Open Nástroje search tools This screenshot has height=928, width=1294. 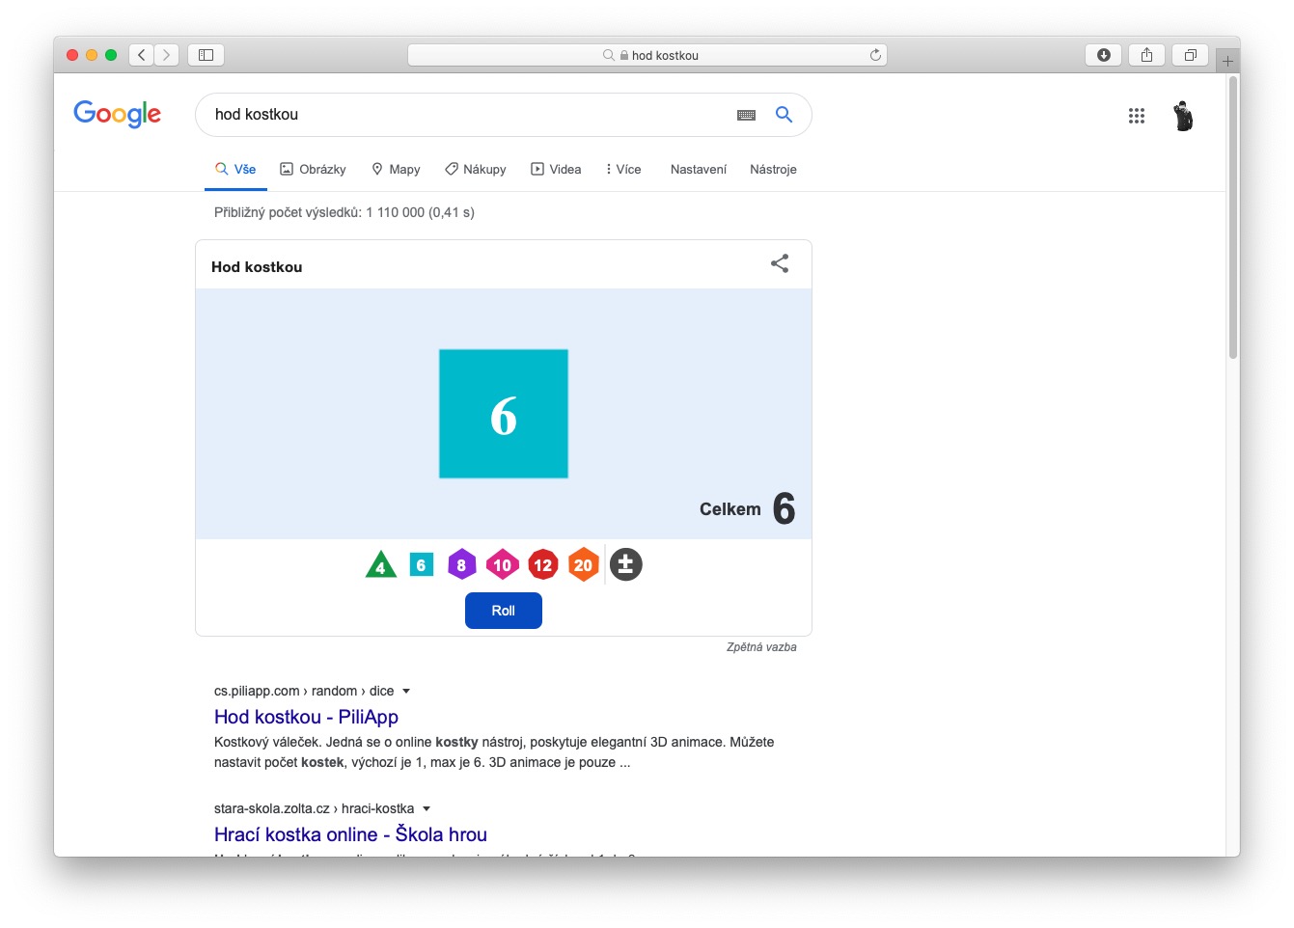[x=773, y=169]
